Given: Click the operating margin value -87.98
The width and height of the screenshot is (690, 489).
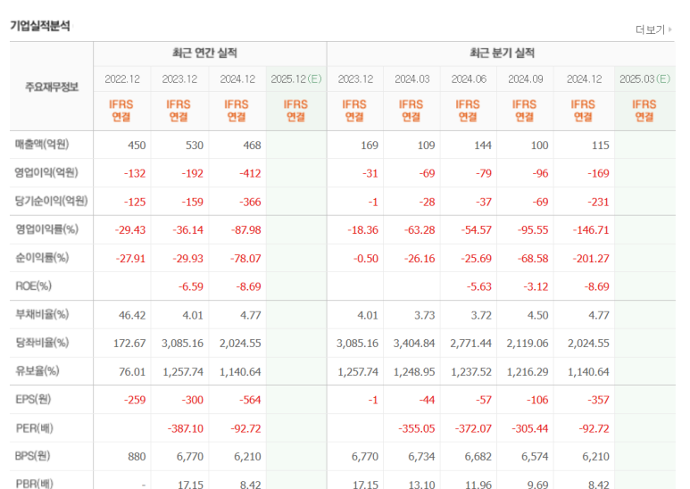Looking at the screenshot, I should (x=245, y=230).
